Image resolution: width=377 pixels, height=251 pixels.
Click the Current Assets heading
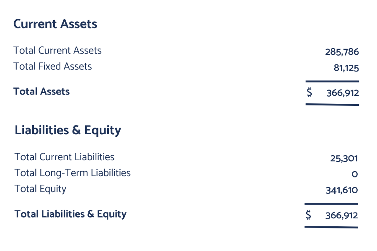55,24
